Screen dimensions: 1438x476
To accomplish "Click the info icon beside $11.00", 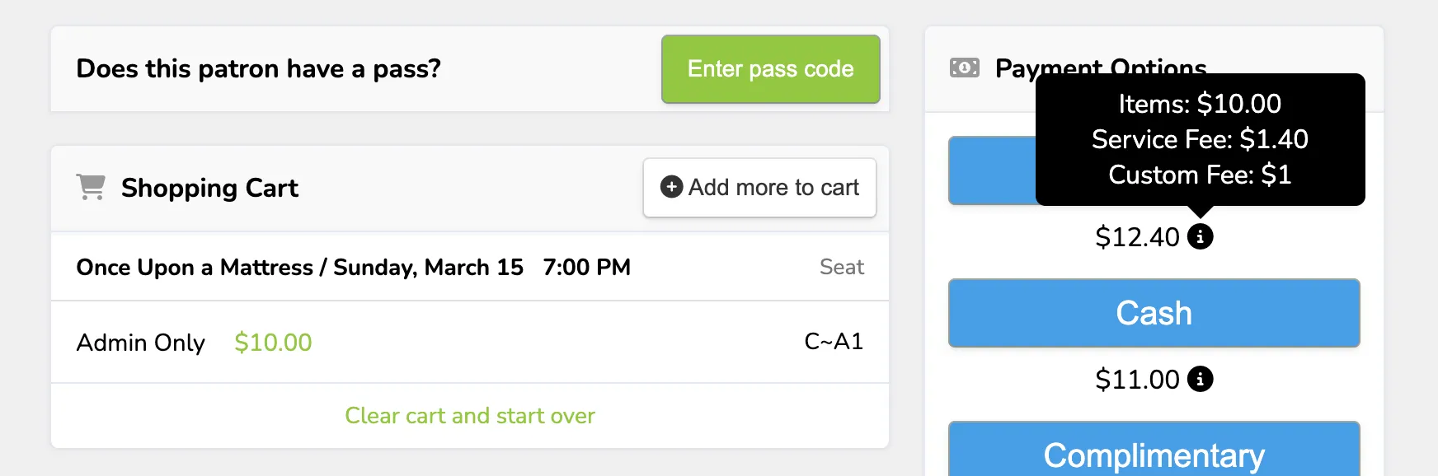I will coord(1200,380).
